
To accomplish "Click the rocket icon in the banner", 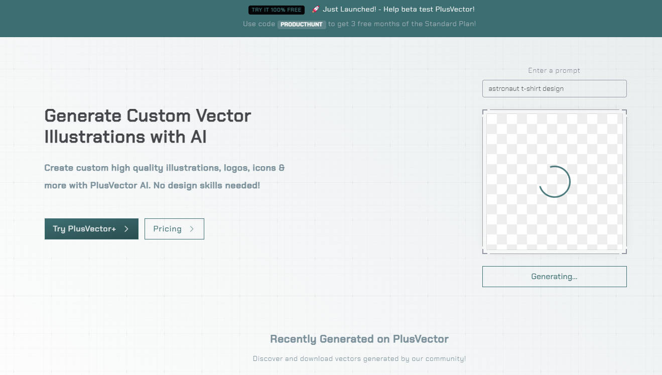I will click(x=316, y=9).
